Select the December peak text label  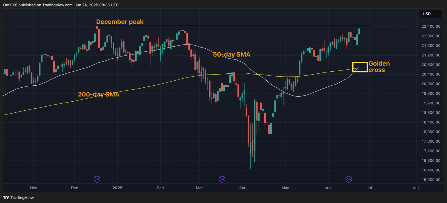(120, 22)
